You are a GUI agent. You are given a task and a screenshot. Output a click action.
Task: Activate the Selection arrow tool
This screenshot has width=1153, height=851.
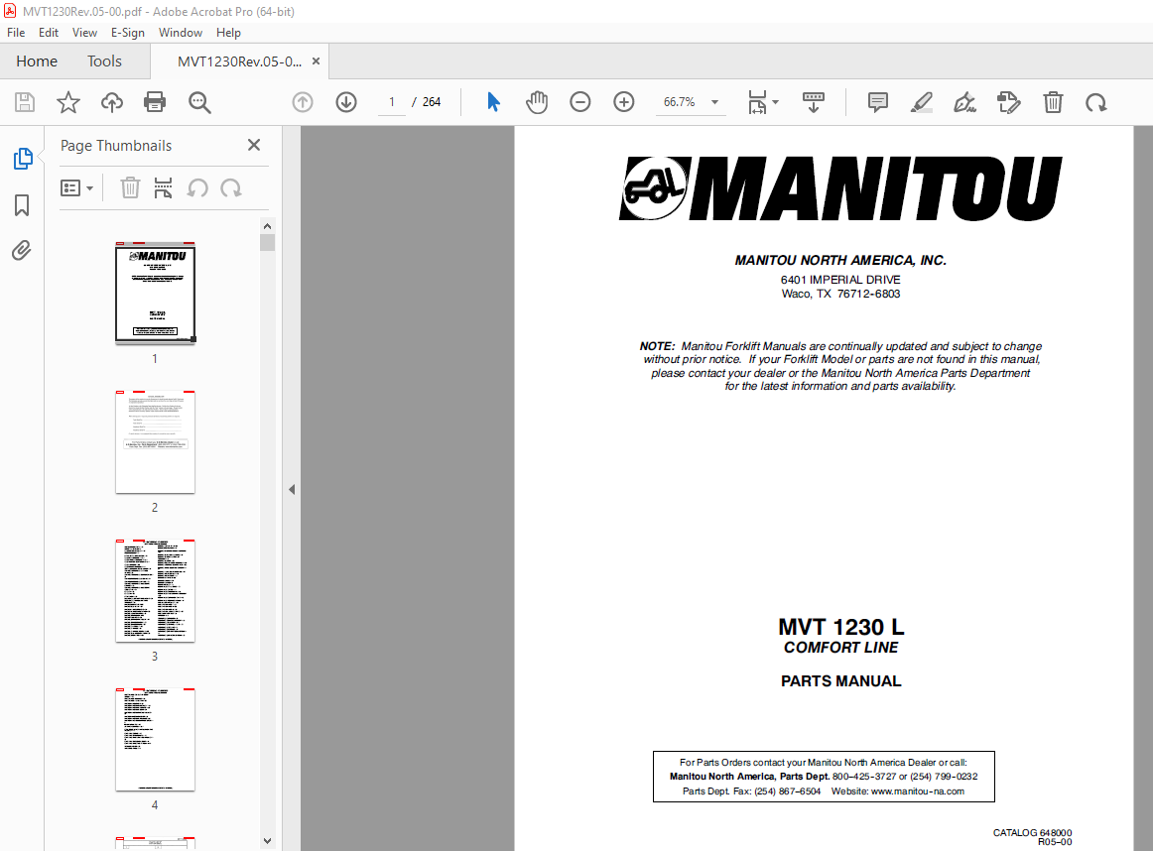pyautogui.click(x=493, y=102)
